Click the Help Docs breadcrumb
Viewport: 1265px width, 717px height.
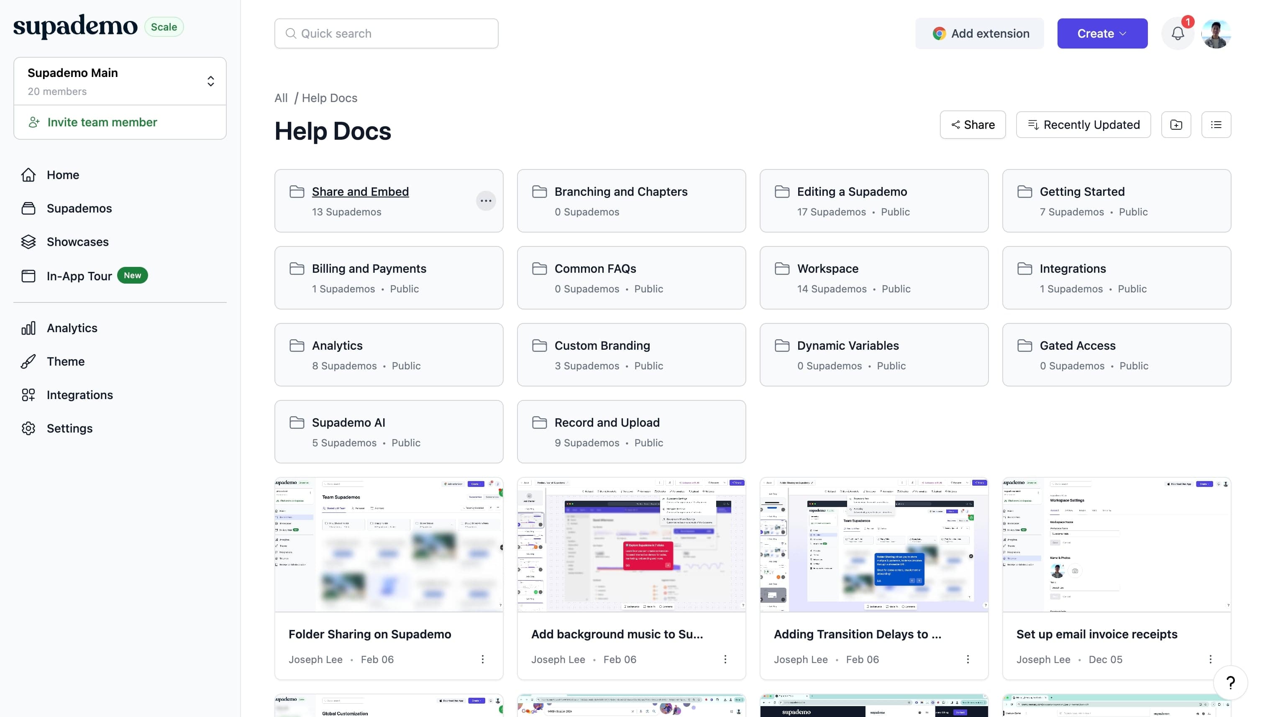tap(329, 98)
